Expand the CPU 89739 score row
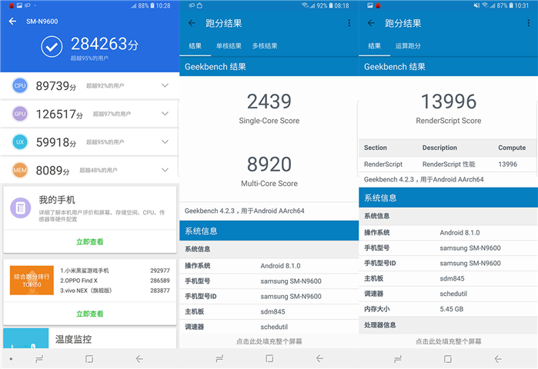Screen dimensions: 538x369 coord(165,85)
